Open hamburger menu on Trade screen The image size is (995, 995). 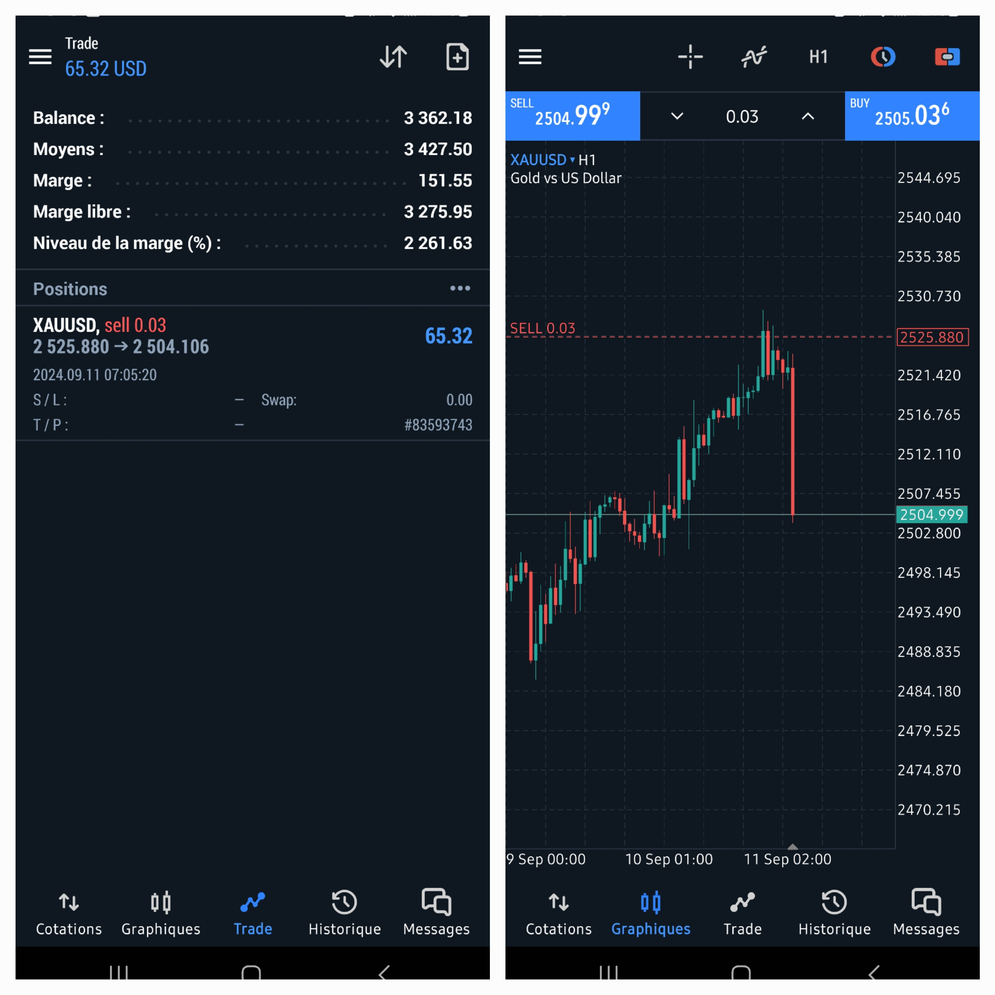tap(40, 57)
